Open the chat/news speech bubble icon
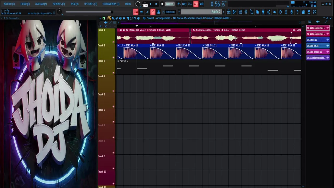Image resolution: width=334 pixels, height=188 pixels. pyautogui.click(x=314, y=12)
